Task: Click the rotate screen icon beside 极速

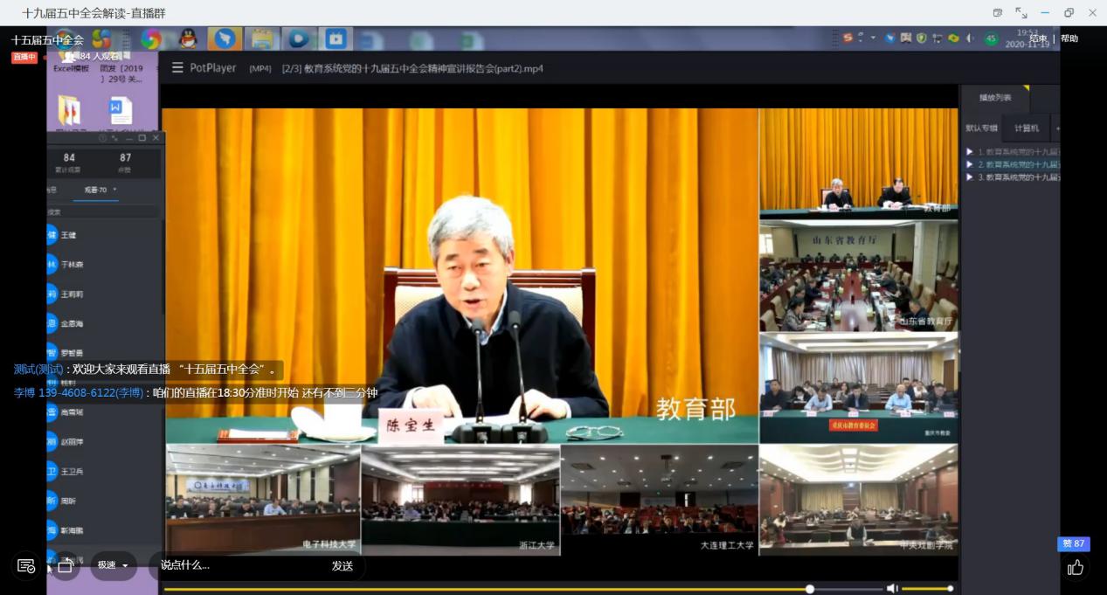Action: [x=65, y=566]
